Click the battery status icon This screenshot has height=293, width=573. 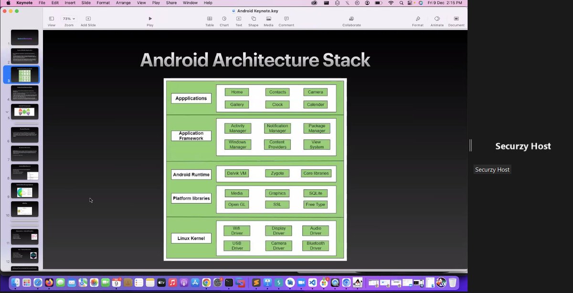[x=379, y=3]
